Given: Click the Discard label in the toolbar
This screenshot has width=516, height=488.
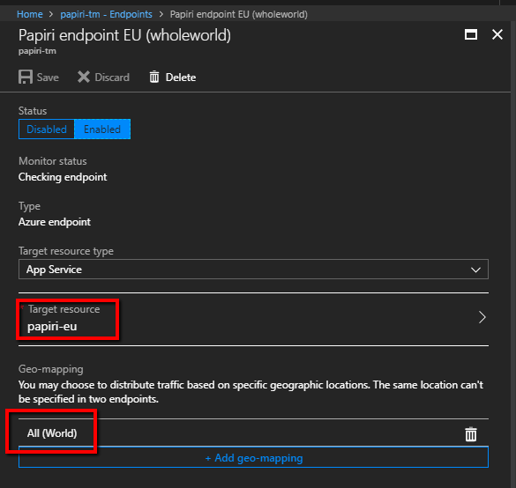Looking at the screenshot, I should tap(112, 78).
